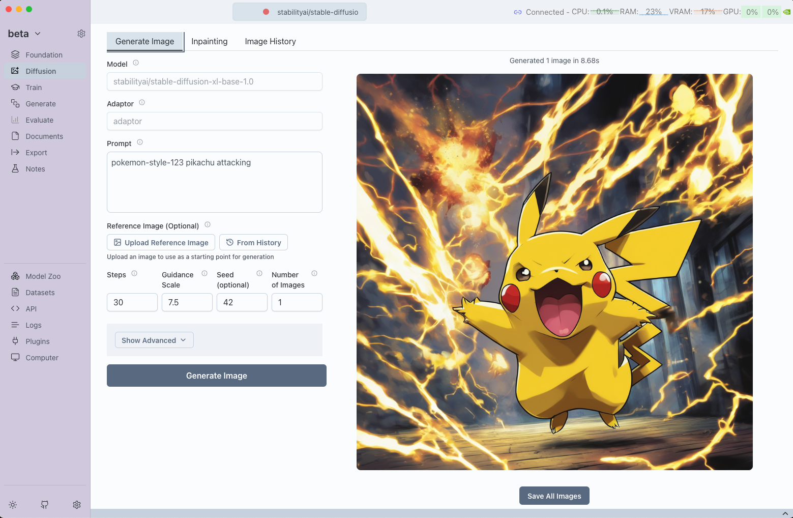Open Plugins in the sidebar
The image size is (793, 518).
coord(37,341)
